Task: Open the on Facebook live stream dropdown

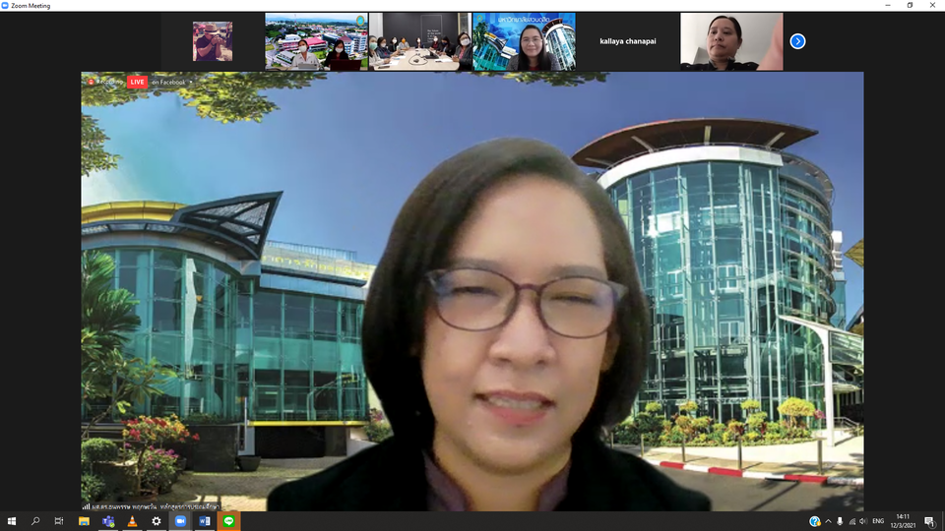Action: tap(171, 83)
